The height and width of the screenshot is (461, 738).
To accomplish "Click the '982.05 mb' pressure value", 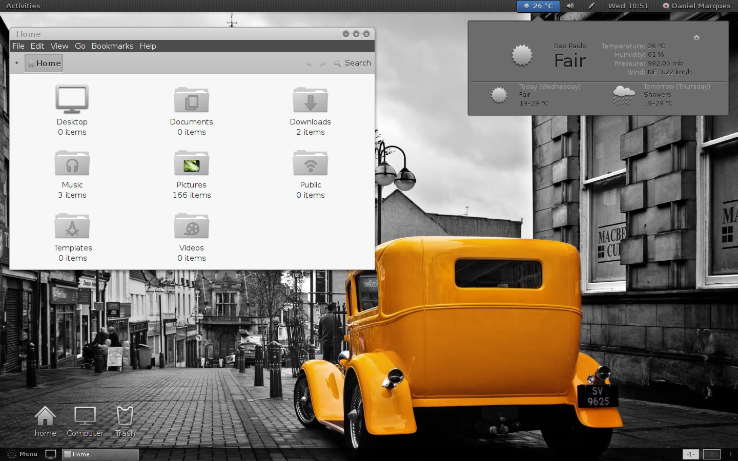I will [x=665, y=64].
